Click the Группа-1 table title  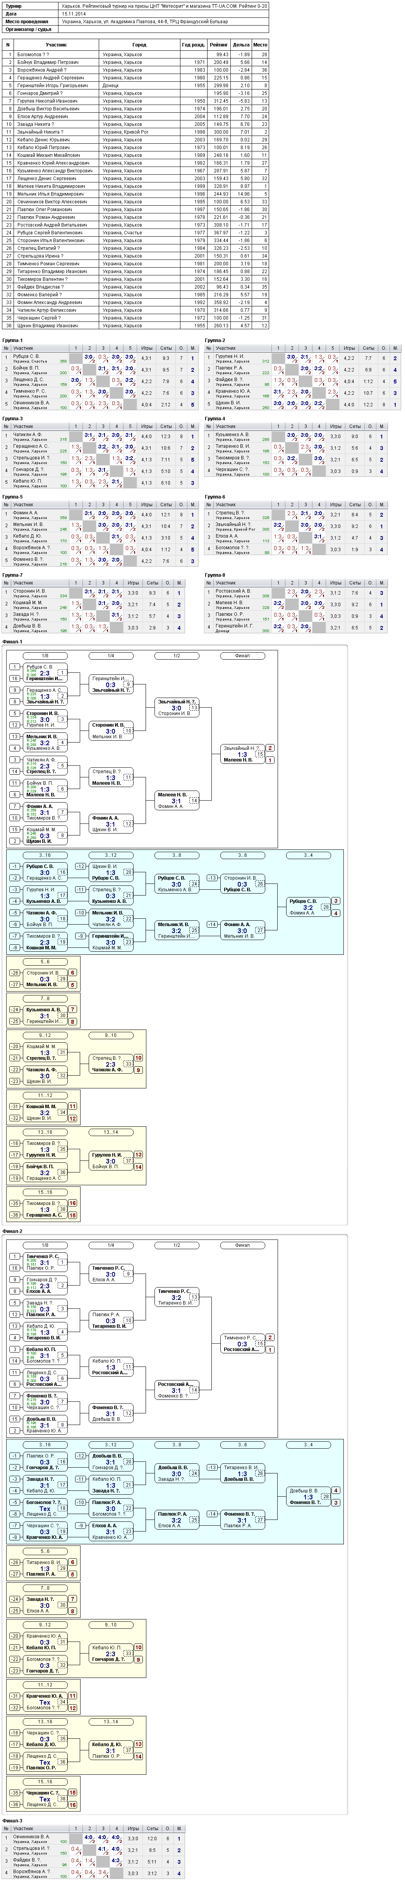[12, 340]
